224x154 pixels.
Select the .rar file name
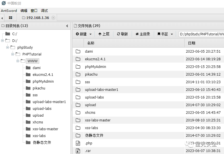(x=88, y=151)
